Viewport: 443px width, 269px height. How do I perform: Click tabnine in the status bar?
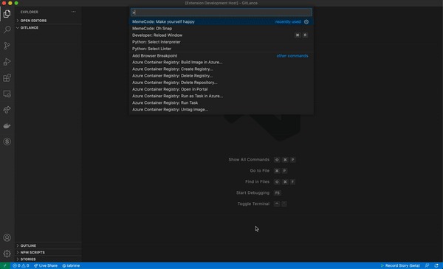tap(71, 265)
